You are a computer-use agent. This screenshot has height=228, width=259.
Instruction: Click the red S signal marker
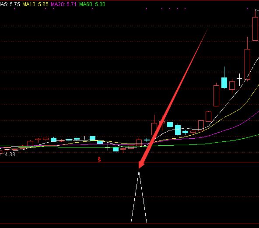point(99,159)
